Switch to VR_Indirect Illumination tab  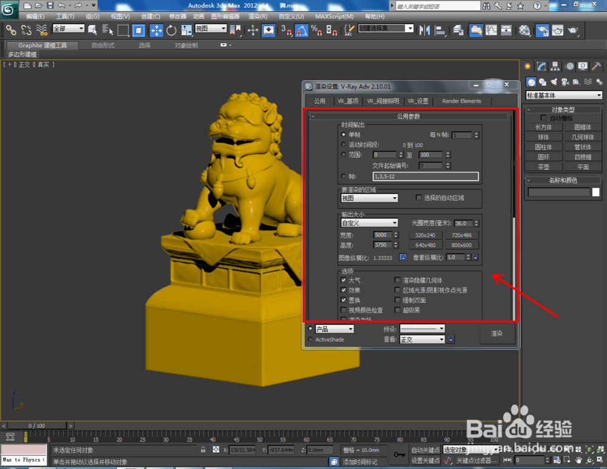click(383, 101)
